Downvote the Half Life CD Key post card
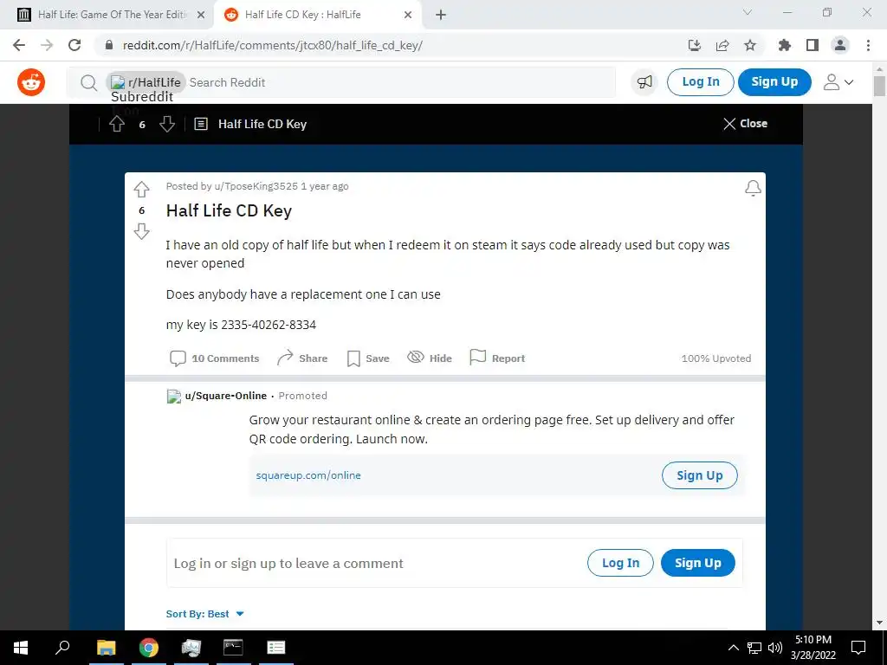Screen dimensions: 887x665 coord(141,231)
